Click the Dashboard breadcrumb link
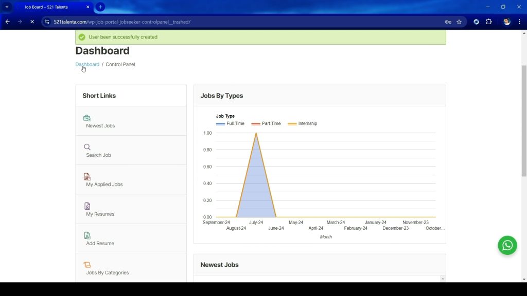This screenshot has width=527, height=296. [87, 64]
